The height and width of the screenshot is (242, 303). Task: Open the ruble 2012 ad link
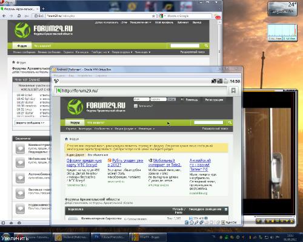[125, 163]
